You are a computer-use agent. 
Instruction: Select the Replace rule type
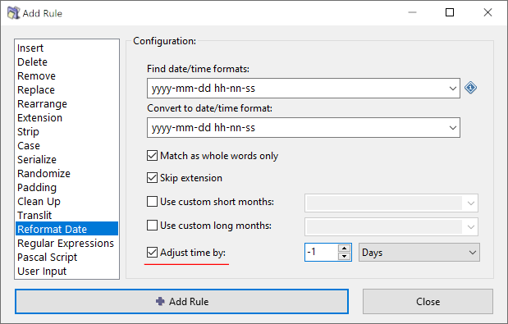click(x=66, y=89)
